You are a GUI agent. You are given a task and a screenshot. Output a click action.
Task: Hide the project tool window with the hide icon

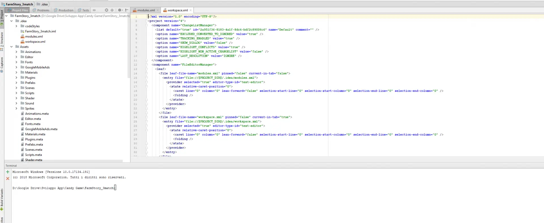[127, 10]
